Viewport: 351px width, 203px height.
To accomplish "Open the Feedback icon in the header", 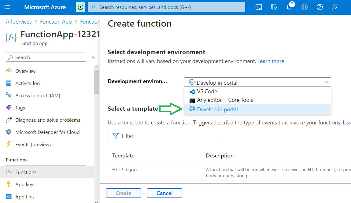I will [335, 7].
